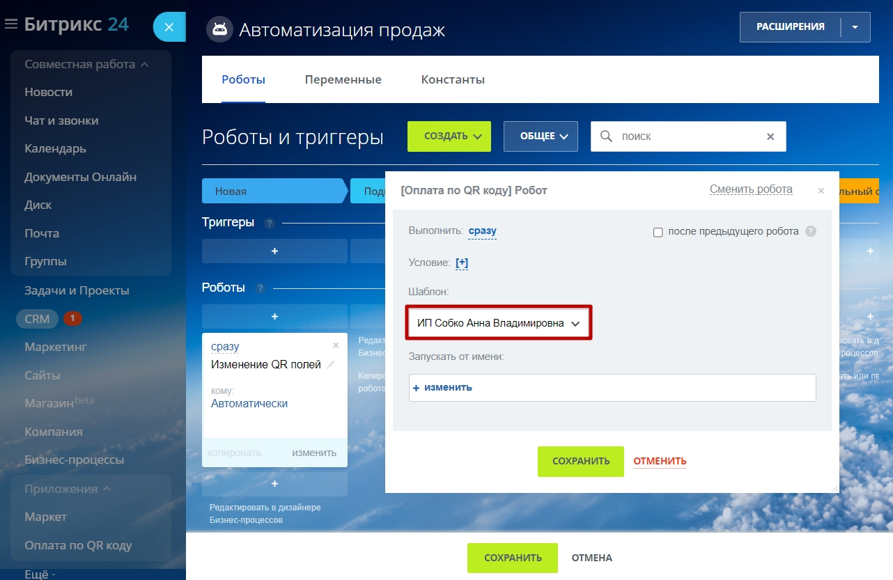This screenshot has width=893, height=580.
Task: Click the magnifier search icon
Action: pos(607,136)
